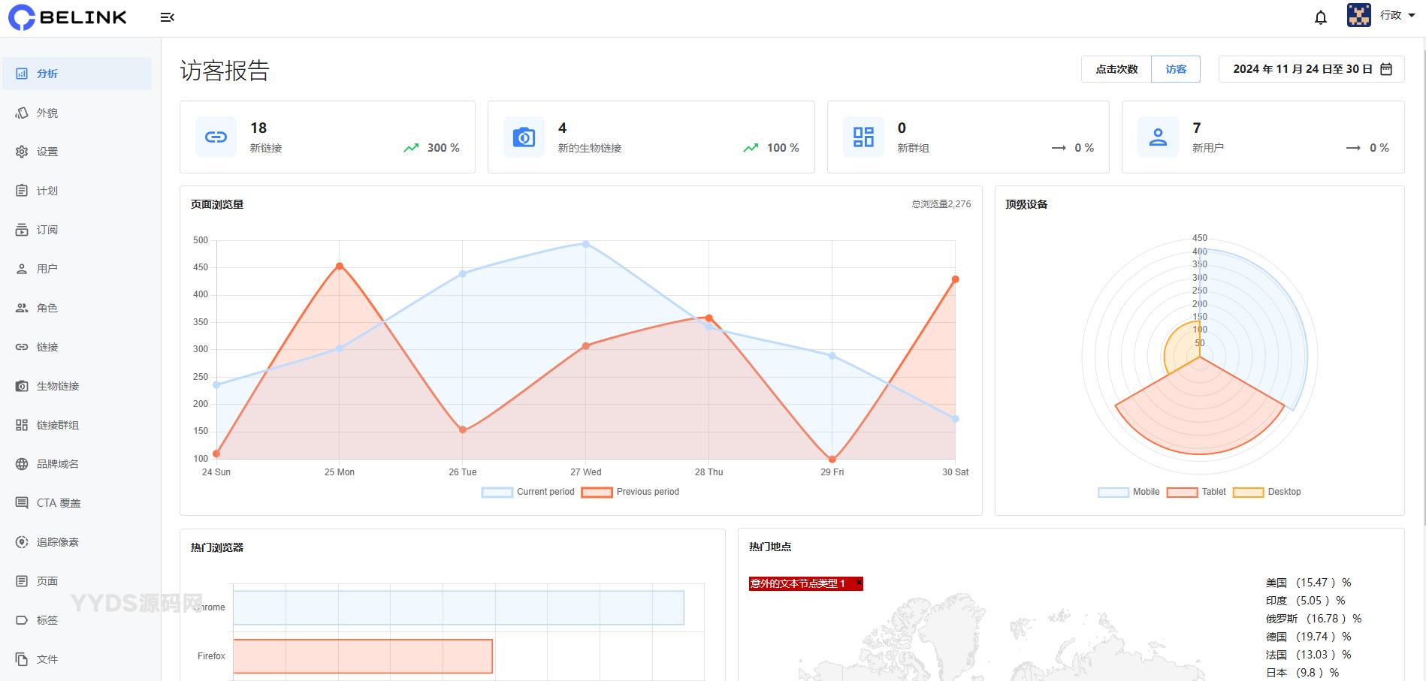Toggle Current period legend in chart
Screen dimensions: 1426x681
[528, 492]
